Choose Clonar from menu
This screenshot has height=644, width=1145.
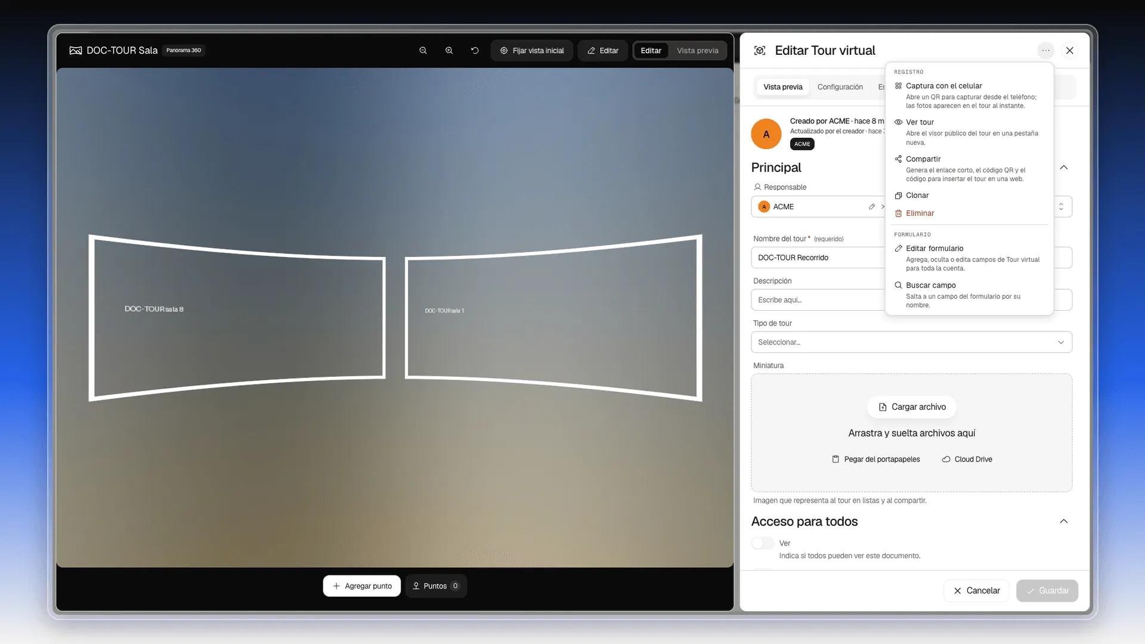(970, 196)
